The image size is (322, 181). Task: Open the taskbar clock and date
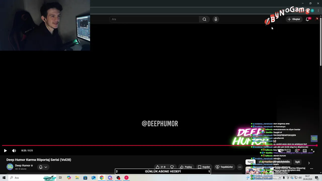307,178
